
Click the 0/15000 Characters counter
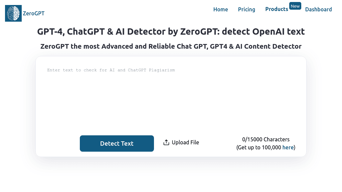click(x=266, y=139)
